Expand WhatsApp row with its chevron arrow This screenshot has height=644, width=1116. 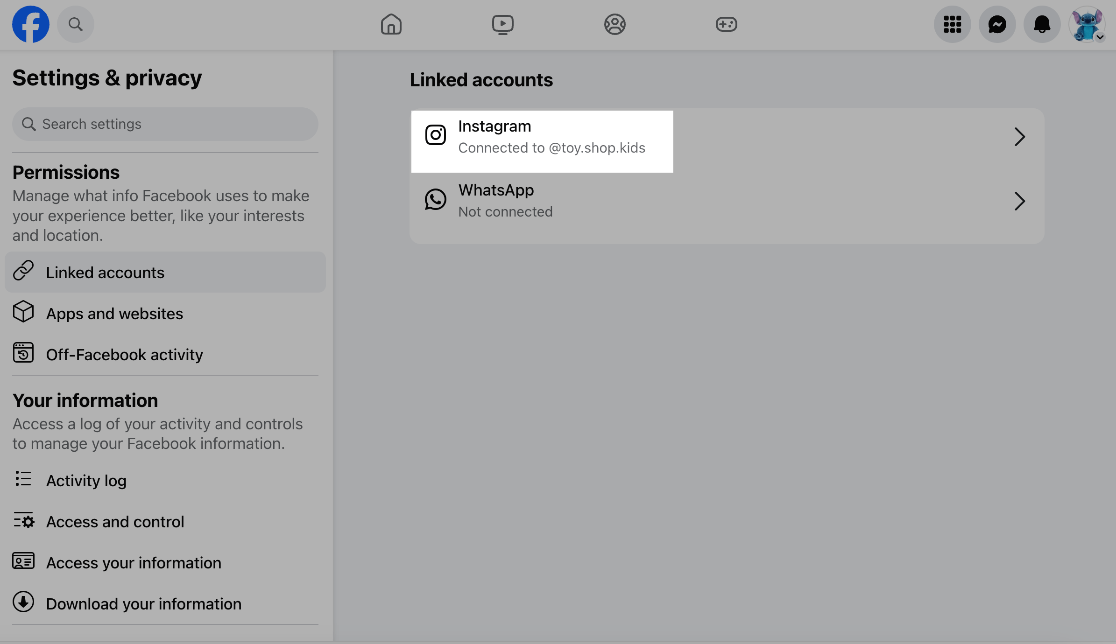coord(1019,201)
